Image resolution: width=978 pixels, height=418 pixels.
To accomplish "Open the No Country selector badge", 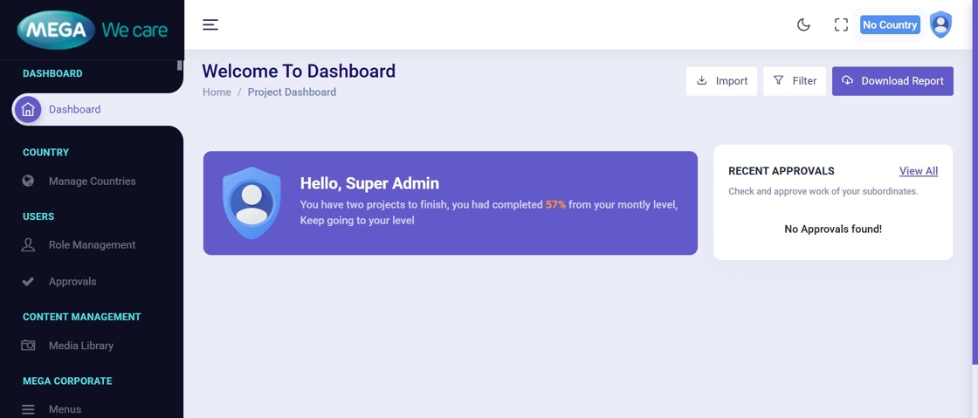I will pyautogui.click(x=889, y=24).
